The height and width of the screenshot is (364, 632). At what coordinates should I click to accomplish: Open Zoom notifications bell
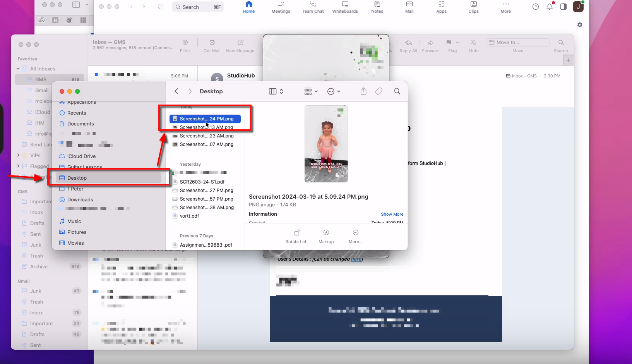[x=550, y=7]
